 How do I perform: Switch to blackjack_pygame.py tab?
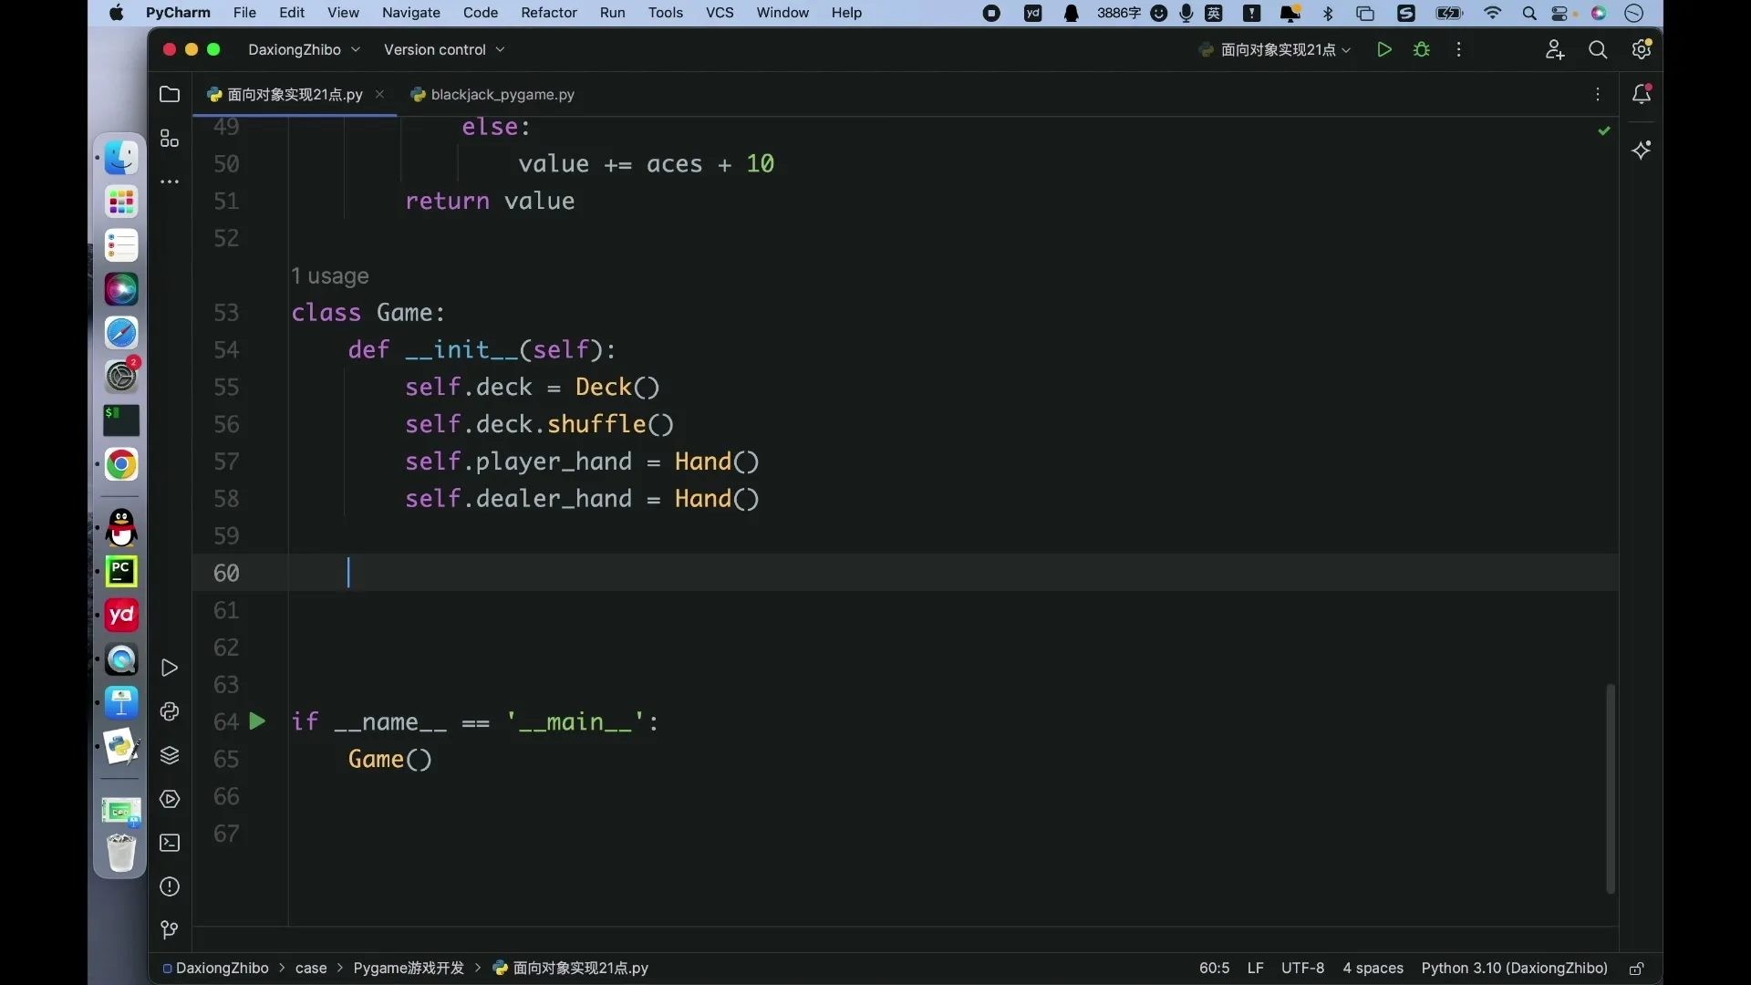tap(492, 94)
